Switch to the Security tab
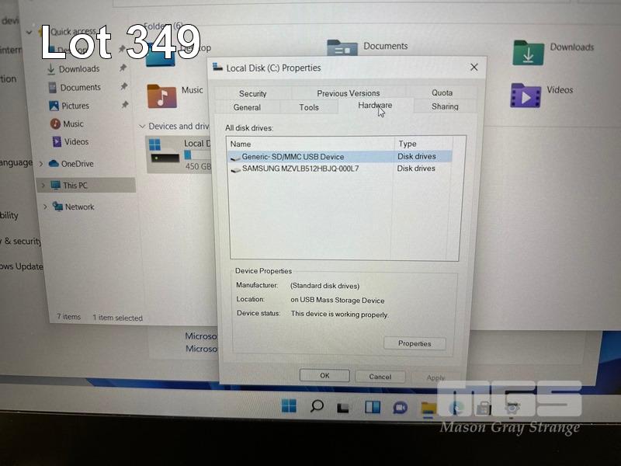This screenshot has height=466, width=621. click(x=252, y=93)
